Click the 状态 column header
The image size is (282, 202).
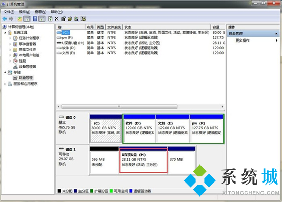coord(167,27)
